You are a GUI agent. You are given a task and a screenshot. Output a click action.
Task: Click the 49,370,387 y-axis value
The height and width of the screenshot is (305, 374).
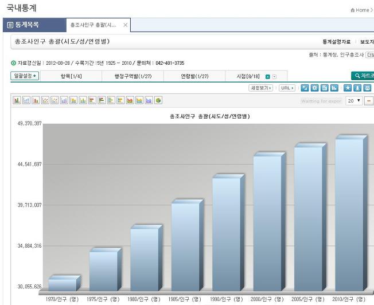(x=29, y=123)
